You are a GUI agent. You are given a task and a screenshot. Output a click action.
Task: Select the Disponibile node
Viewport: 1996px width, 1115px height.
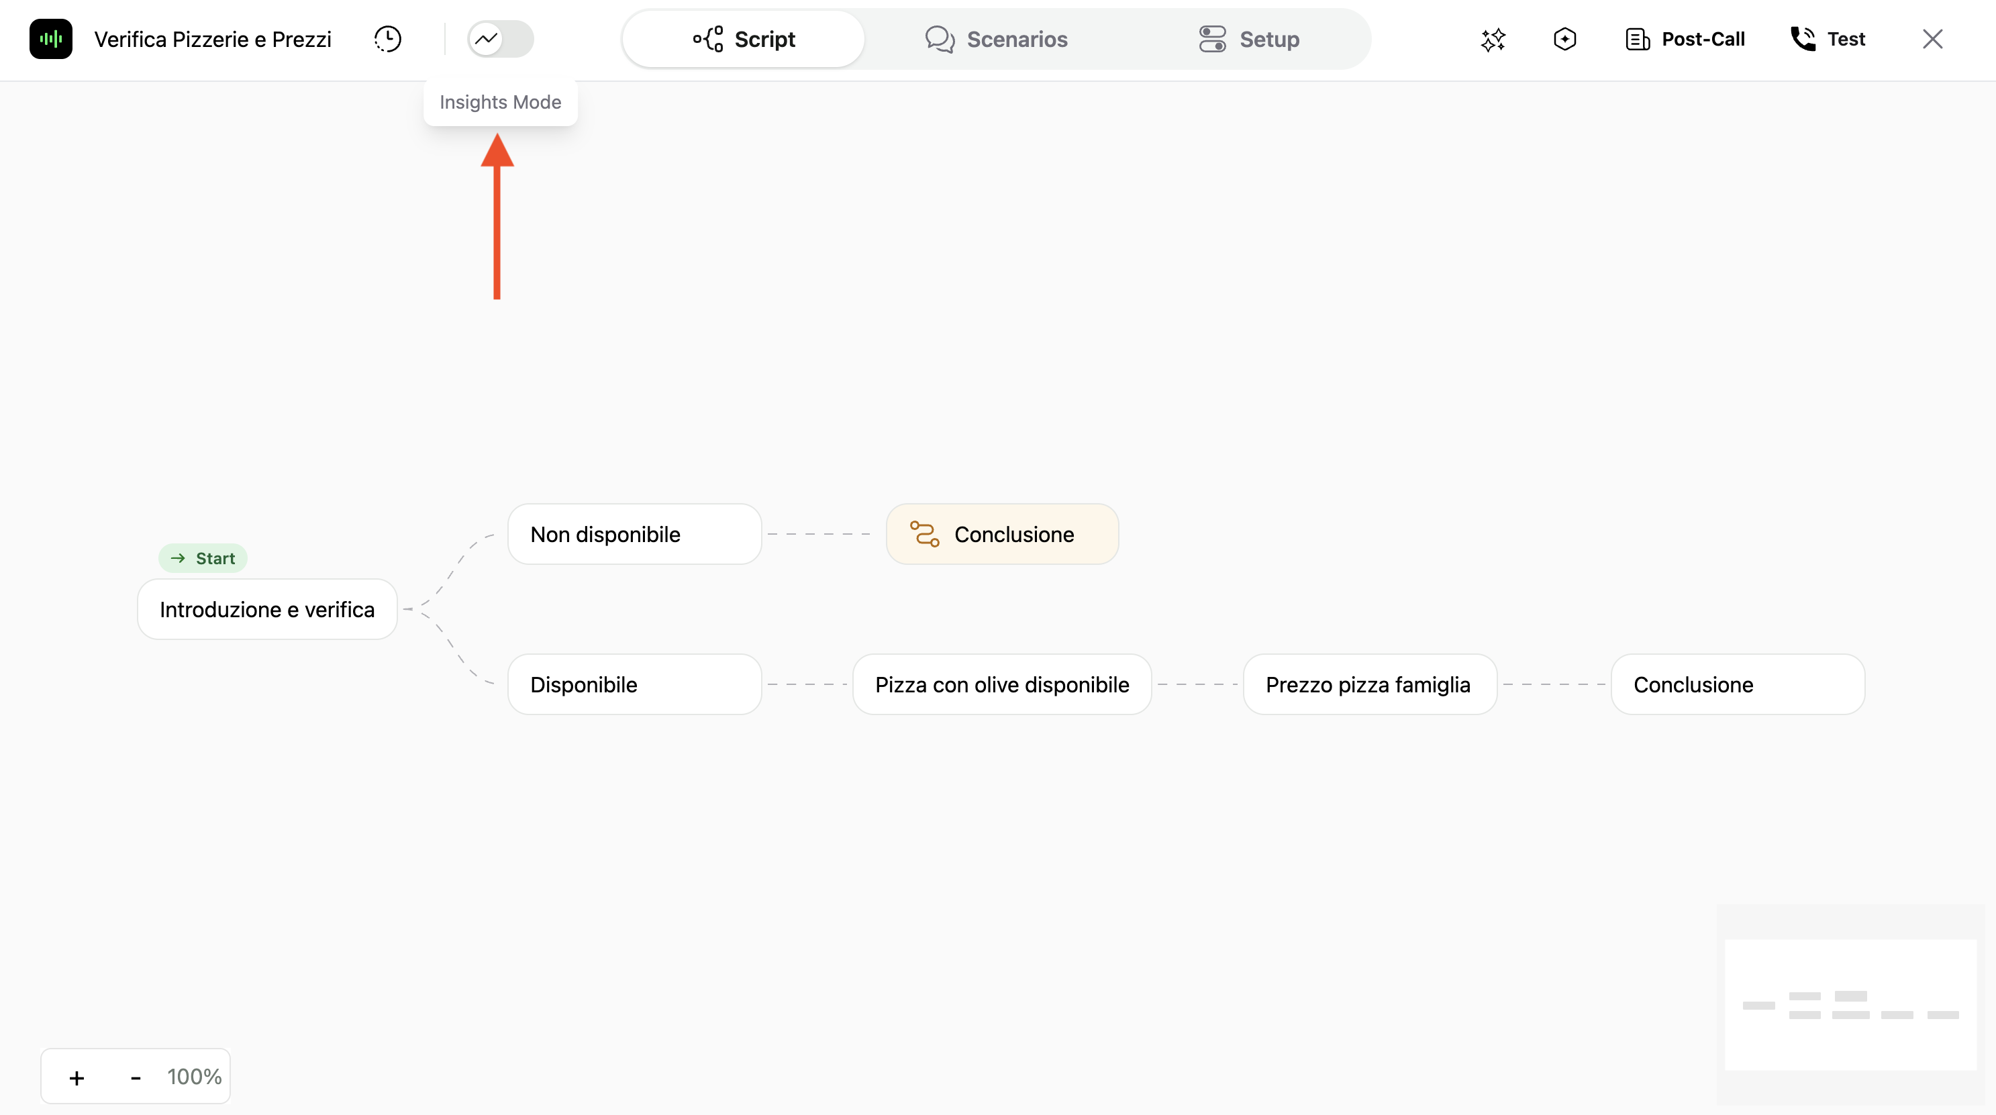pos(634,684)
